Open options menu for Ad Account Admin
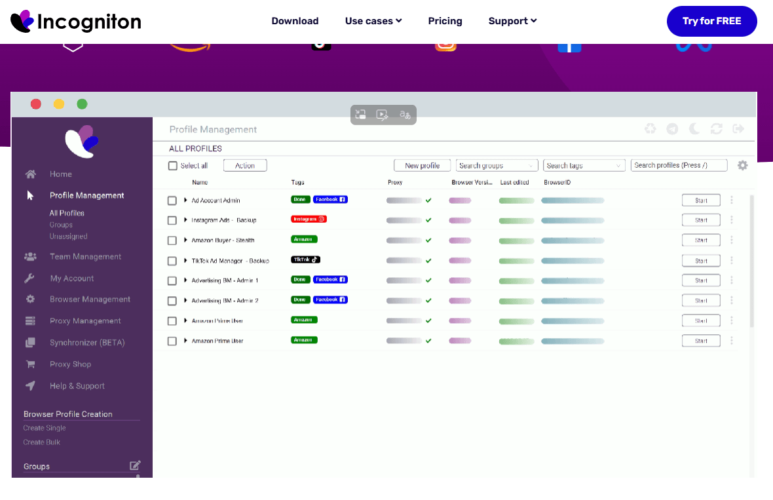Viewport: 773px width, 500px height. click(x=732, y=200)
